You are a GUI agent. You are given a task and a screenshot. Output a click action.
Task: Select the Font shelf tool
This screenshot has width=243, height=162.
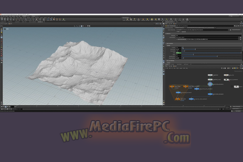[40, 19]
